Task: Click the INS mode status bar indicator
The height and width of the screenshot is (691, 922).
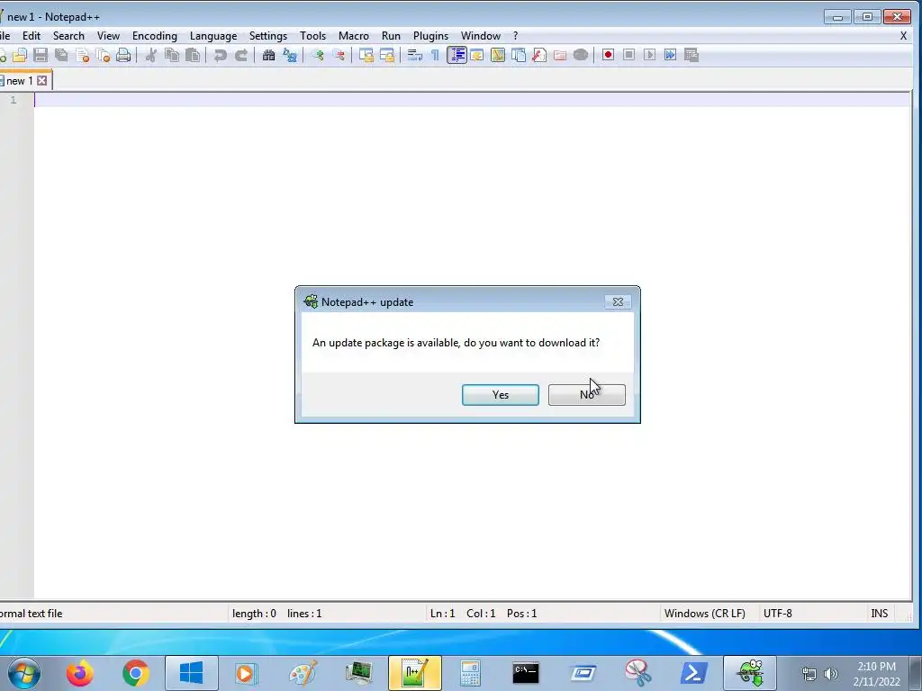Action: click(x=879, y=614)
